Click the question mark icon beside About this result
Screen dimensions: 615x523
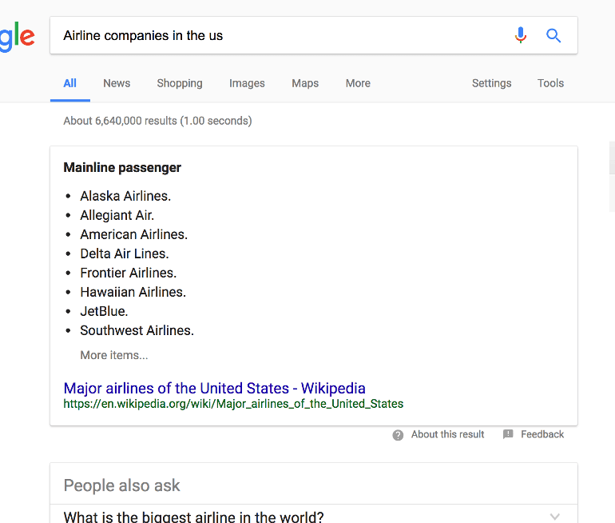pos(398,435)
